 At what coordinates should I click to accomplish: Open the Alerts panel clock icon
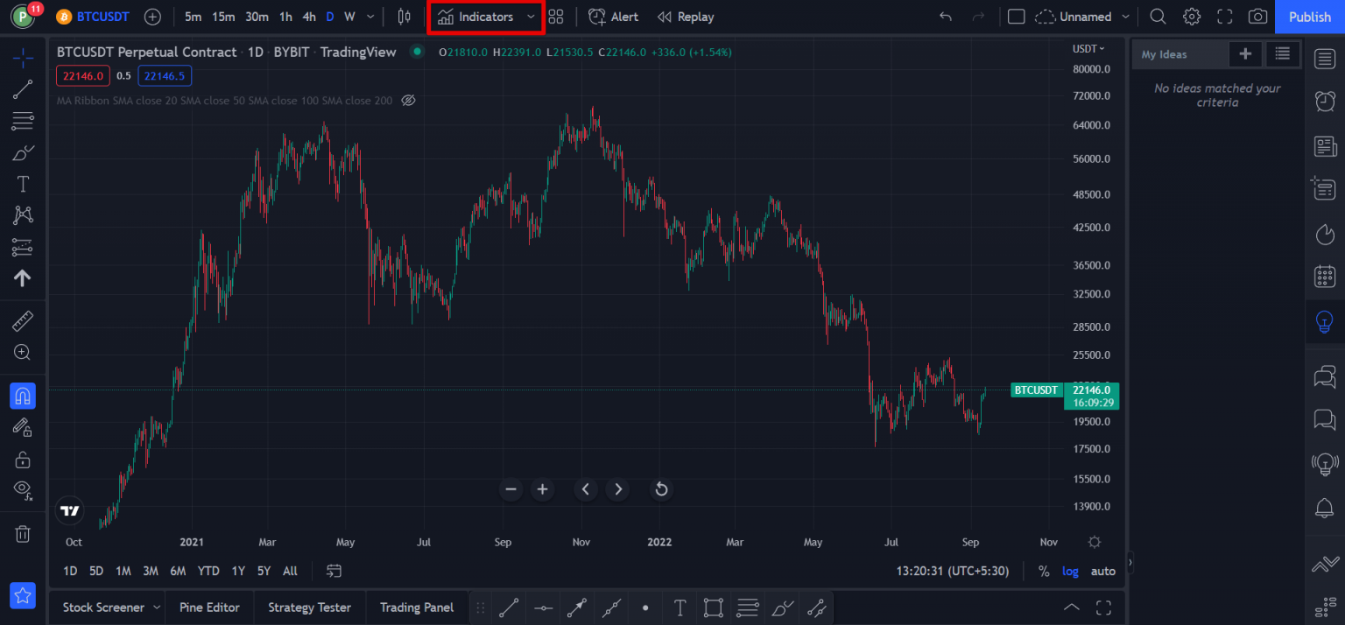pos(1324,102)
